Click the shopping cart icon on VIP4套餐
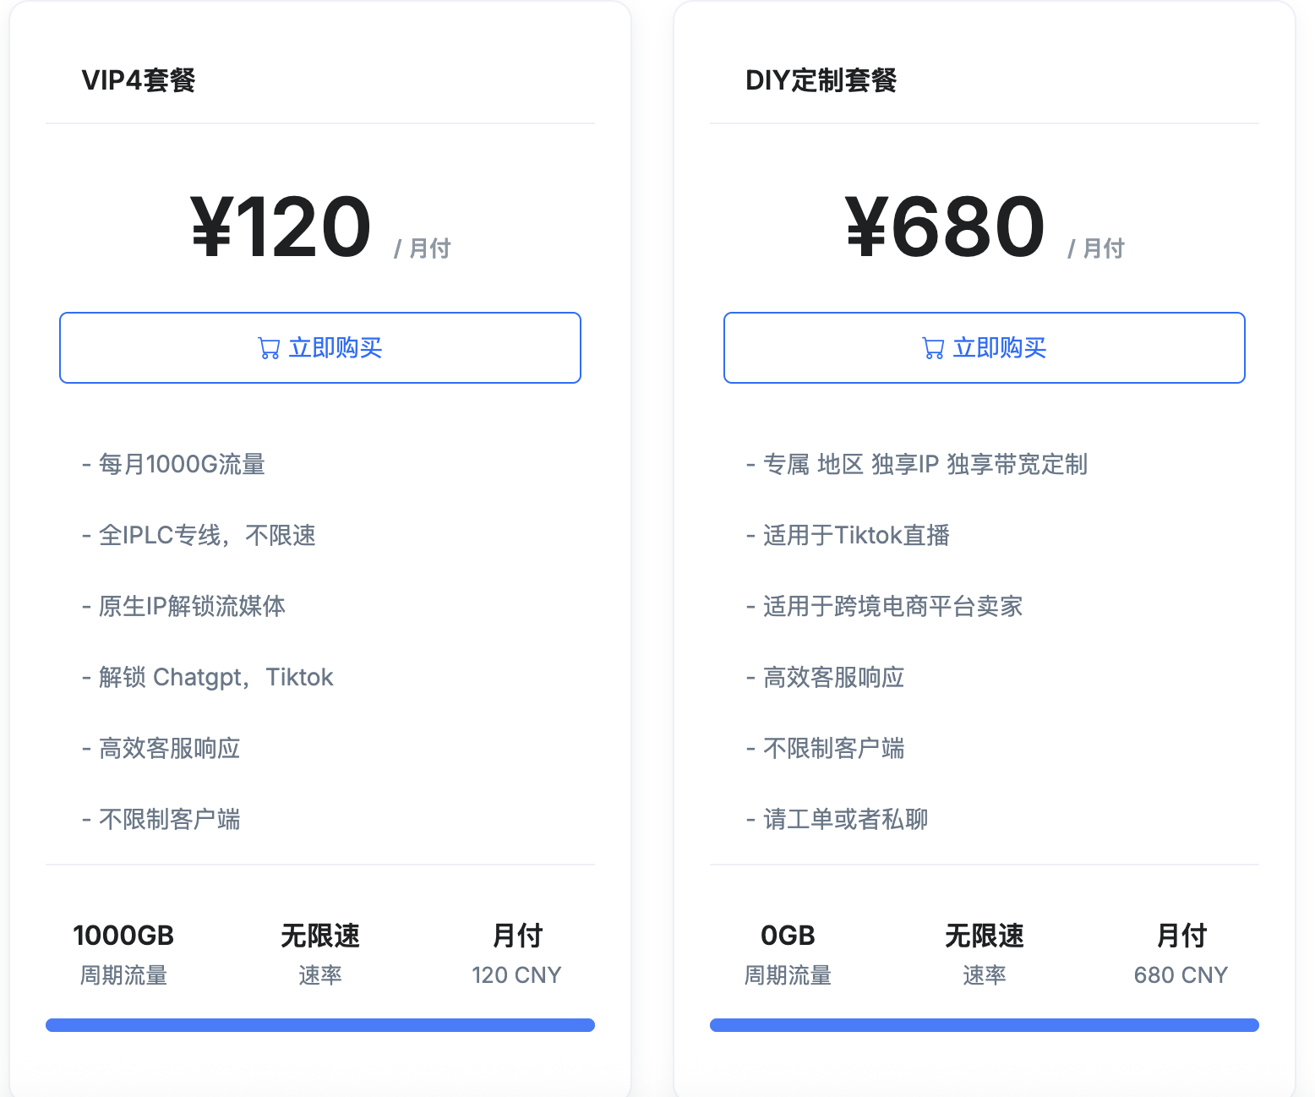This screenshot has height=1097, width=1315. click(x=269, y=347)
